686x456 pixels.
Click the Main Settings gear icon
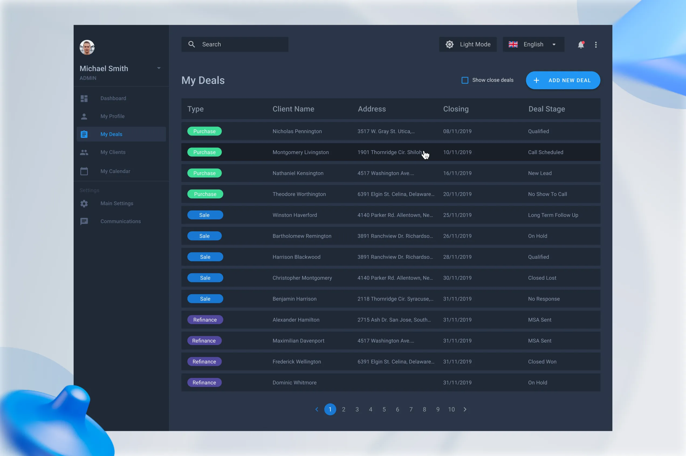tap(84, 203)
